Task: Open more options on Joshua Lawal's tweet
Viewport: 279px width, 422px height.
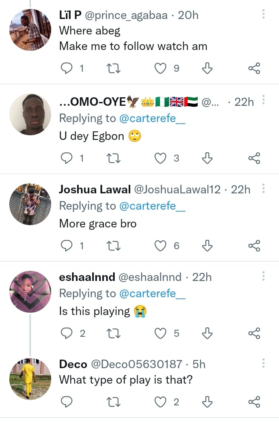Action: click(263, 189)
